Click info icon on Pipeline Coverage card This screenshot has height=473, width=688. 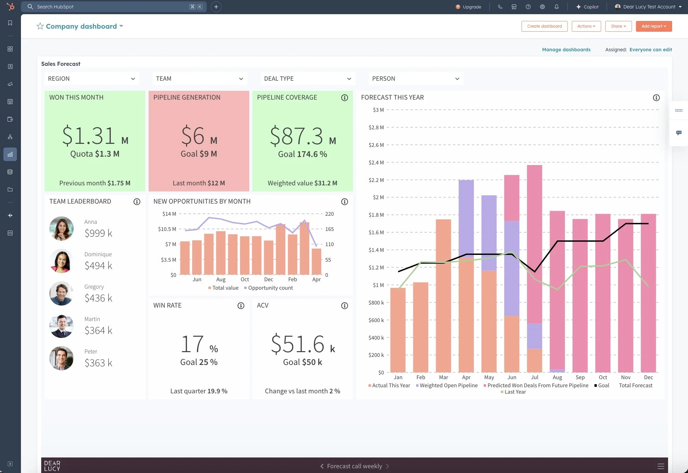(344, 98)
